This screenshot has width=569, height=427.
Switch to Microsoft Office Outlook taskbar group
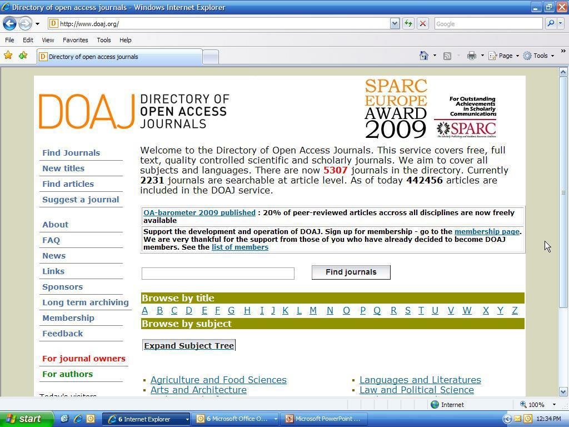click(236, 419)
